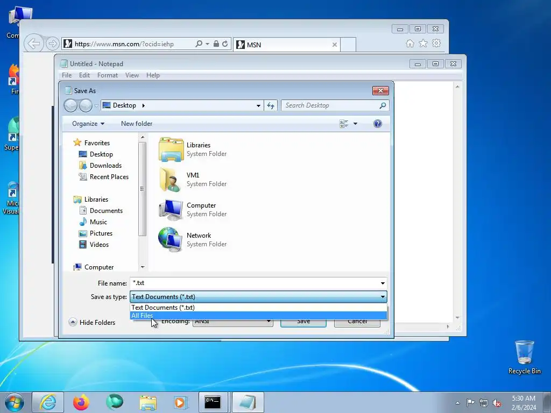
Task: Open Windows Explorer folder on taskbar
Action: pos(149,402)
